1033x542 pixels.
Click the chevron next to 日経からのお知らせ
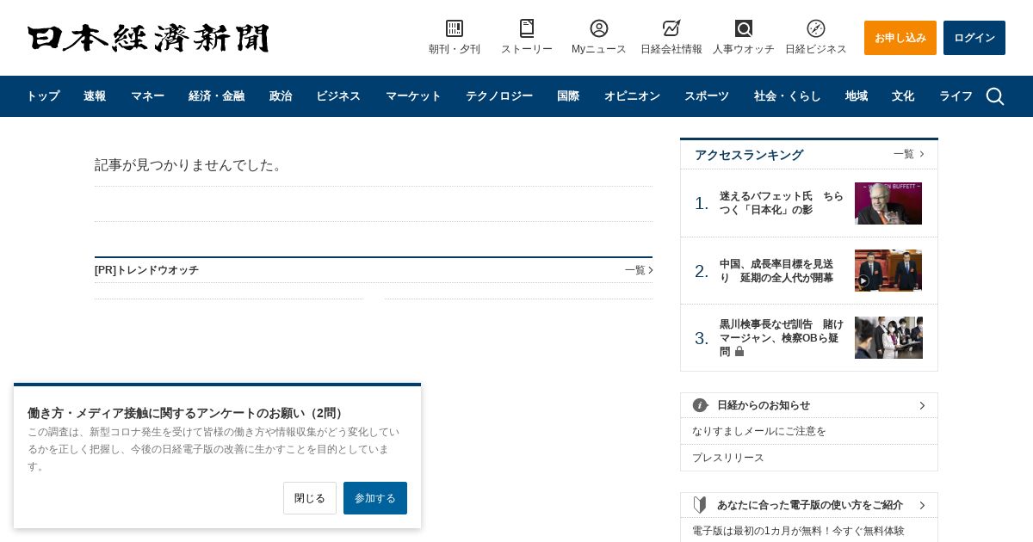tap(922, 405)
